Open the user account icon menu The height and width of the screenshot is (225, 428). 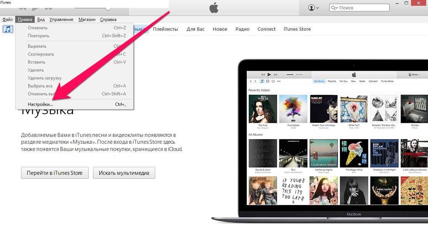313,8
